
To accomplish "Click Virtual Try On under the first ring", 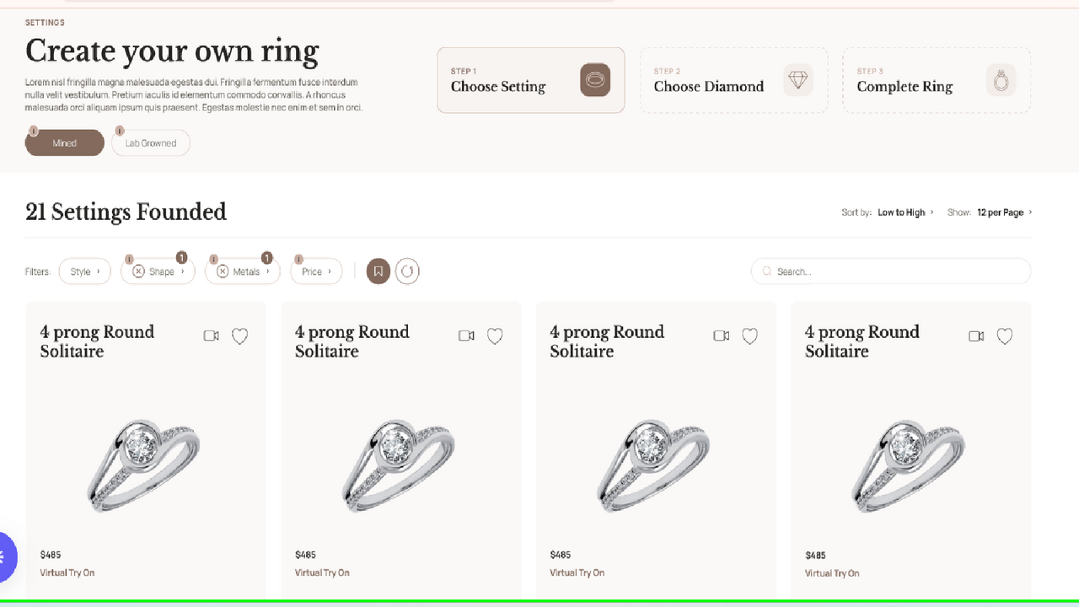I will coord(67,572).
